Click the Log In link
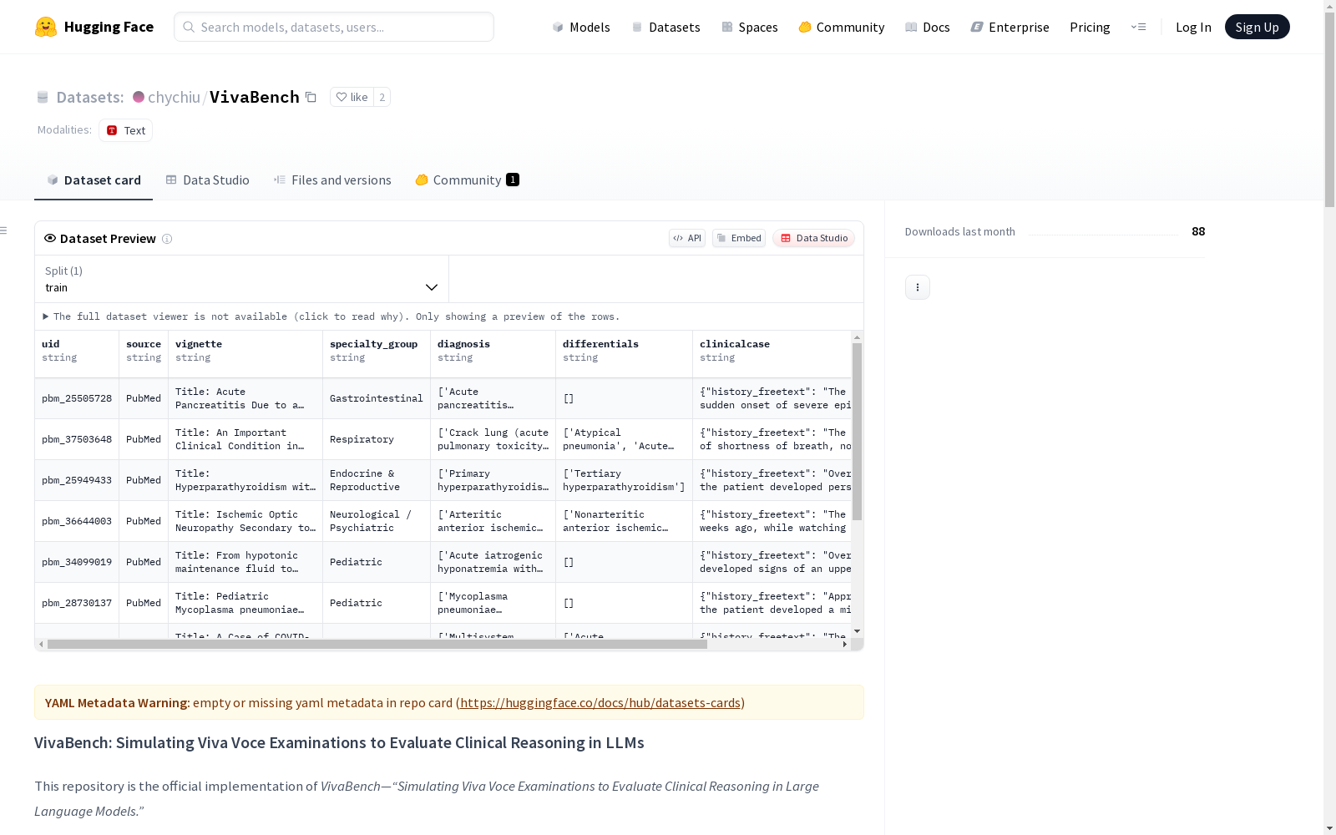 (1193, 27)
